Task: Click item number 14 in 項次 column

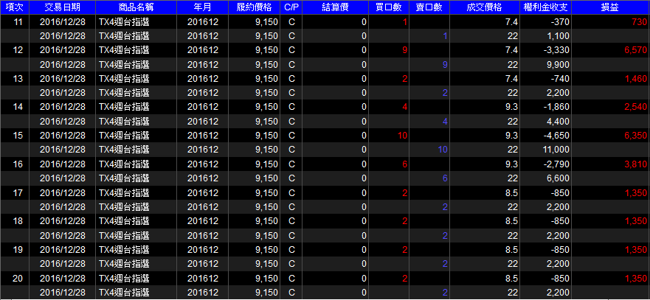Action: pos(18,107)
